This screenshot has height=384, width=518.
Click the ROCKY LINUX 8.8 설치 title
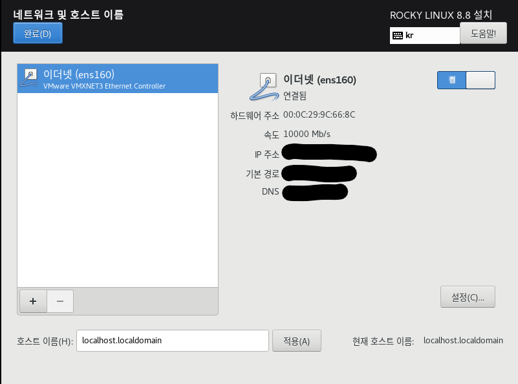pyautogui.click(x=441, y=15)
